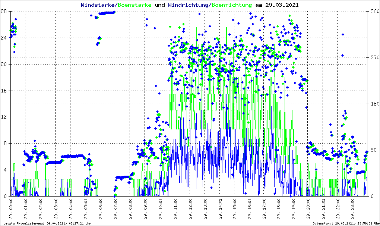
Task: Select the 15:00 time axis label
Action: (x=235, y=209)
